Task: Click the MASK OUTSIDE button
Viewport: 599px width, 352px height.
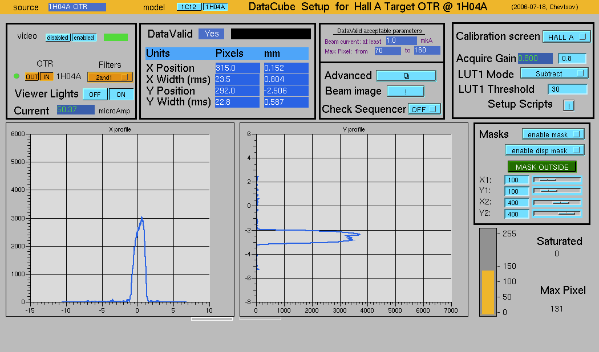Action: (x=542, y=167)
